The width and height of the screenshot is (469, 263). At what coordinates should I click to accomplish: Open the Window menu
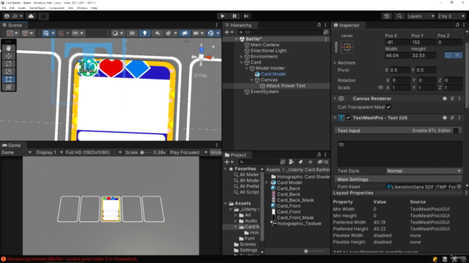click(x=82, y=8)
